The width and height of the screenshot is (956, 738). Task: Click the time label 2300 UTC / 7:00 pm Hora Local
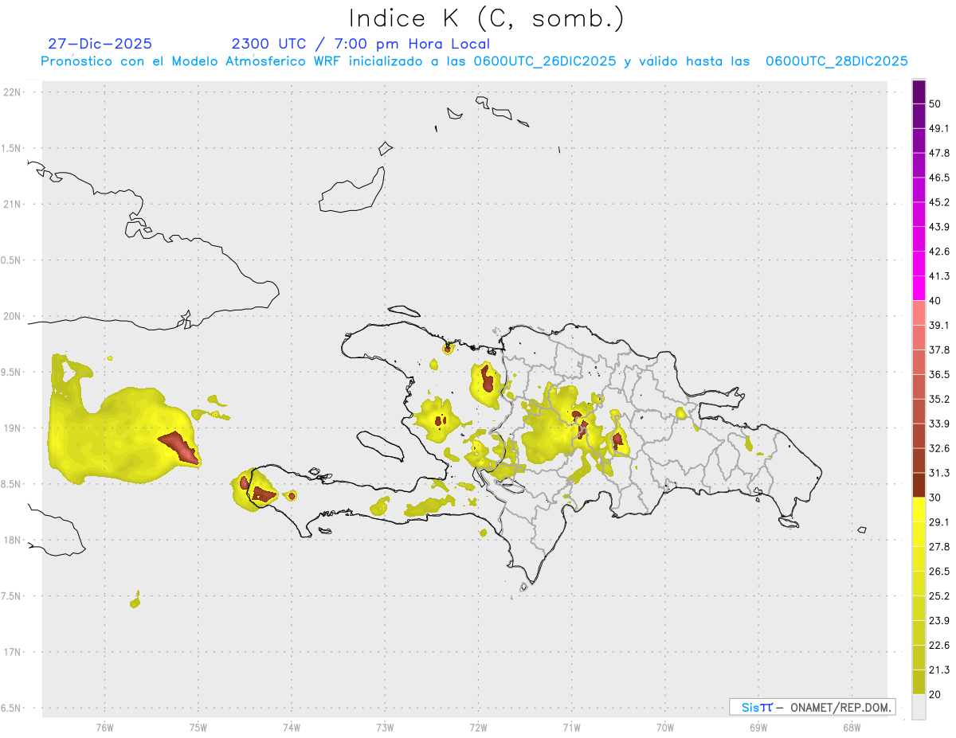[x=360, y=44]
